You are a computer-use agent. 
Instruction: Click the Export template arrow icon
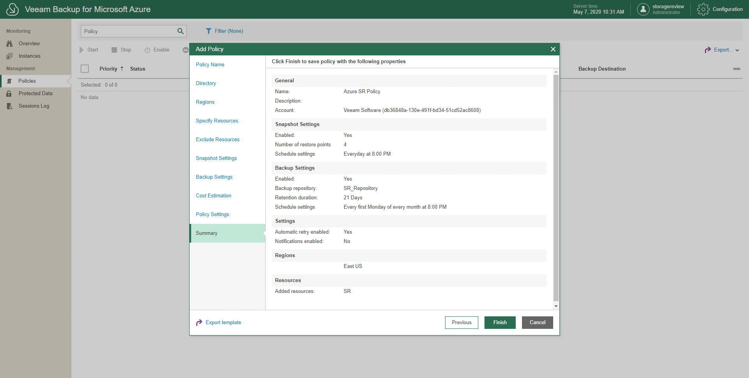click(199, 323)
